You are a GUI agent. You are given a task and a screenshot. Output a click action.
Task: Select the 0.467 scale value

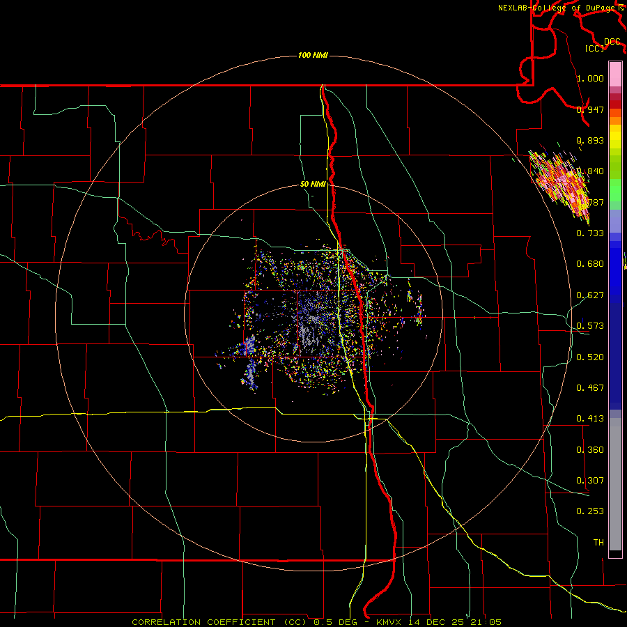[x=590, y=387]
